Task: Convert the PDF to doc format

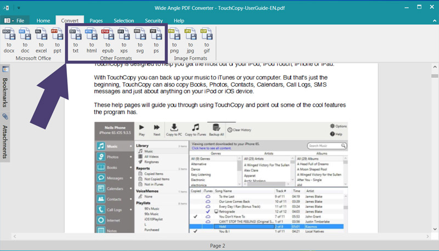Action: tap(25, 41)
